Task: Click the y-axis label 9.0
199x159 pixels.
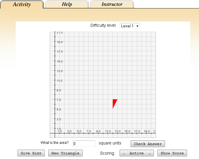Action: point(59,90)
